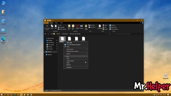Open Pictures in navigation pane
This screenshot has height=96, width=171.
pos(50,47)
